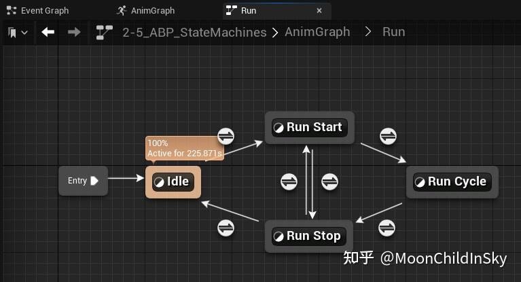521x282 pixels.
Task: Click the state icon inside Run Cycle node
Action: [420, 182]
